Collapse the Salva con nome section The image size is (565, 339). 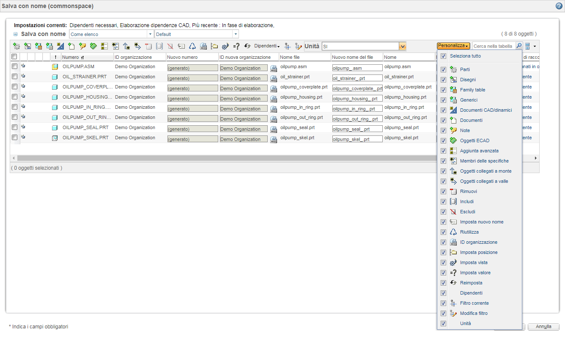(16, 34)
